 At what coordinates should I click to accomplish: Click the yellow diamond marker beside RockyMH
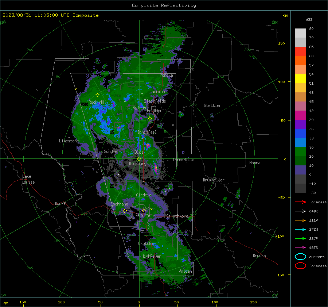(97, 95)
